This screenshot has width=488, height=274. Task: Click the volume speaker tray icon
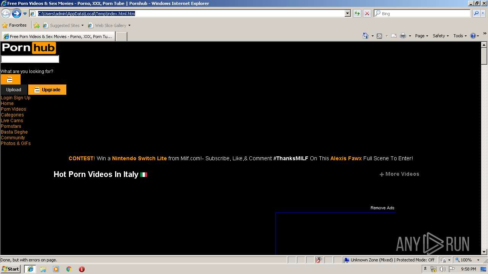point(442,269)
